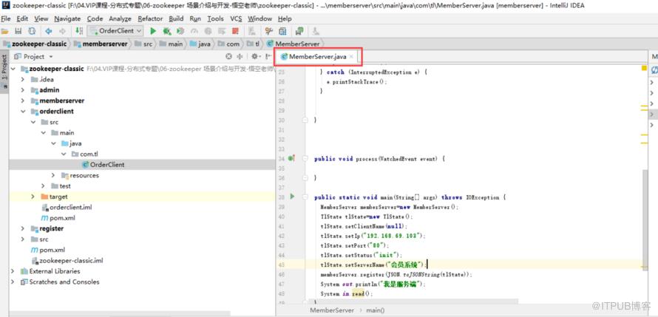658x317 pixels.
Task: Collapse the orderclient module tree
Action: coord(23,112)
